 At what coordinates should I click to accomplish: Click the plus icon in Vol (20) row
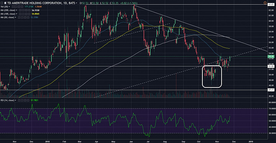19,7
